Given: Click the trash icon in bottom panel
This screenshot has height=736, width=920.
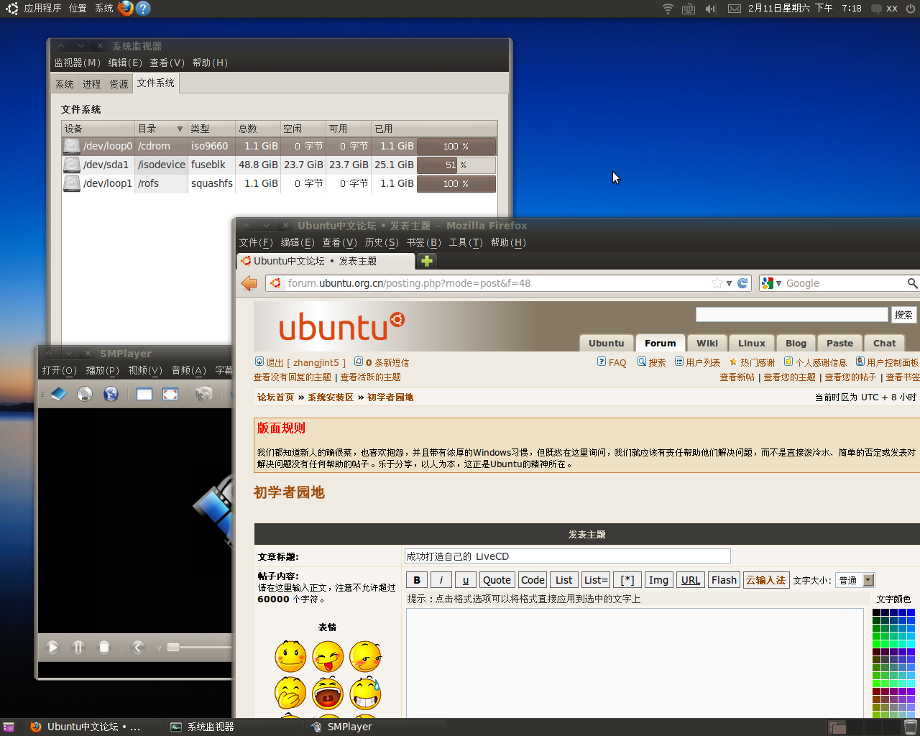Looking at the screenshot, I should pyautogui.click(x=910, y=727).
